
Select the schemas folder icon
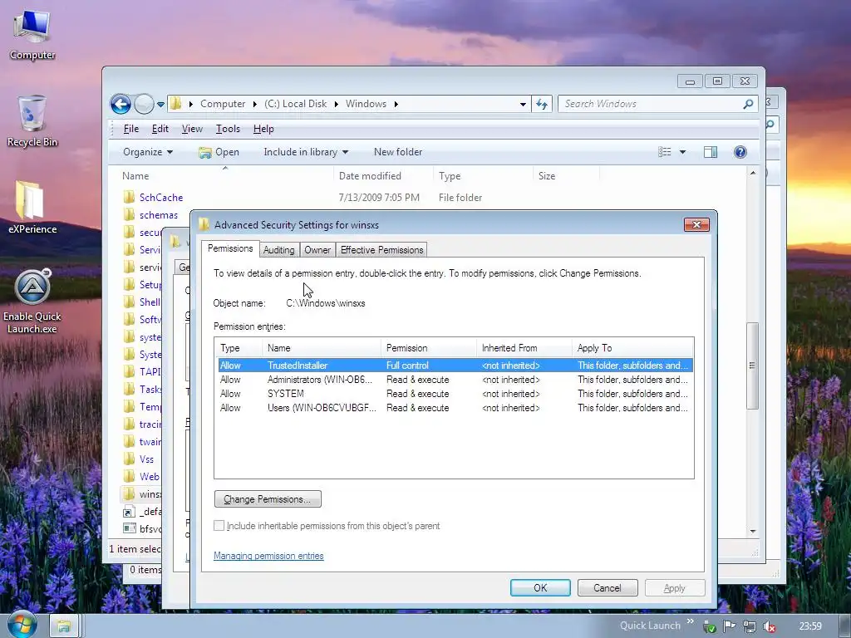(129, 214)
